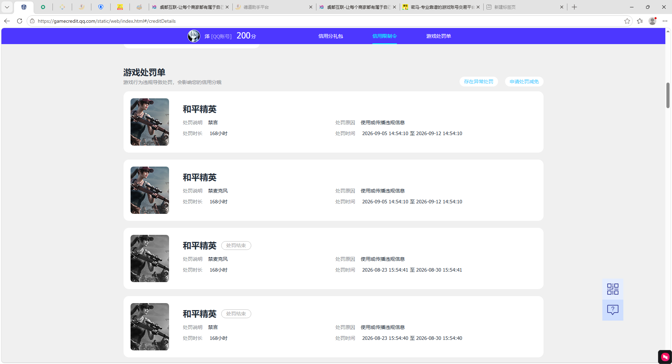Image resolution: width=672 pixels, height=364 pixels.
Task: Open browser settings and more menu
Action: (665, 21)
